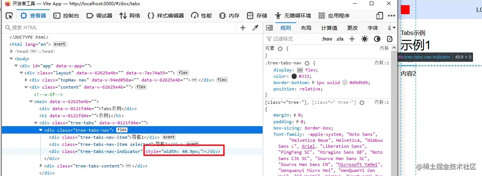
Task: Toggle responsive design mode icon
Action: coord(380,16)
